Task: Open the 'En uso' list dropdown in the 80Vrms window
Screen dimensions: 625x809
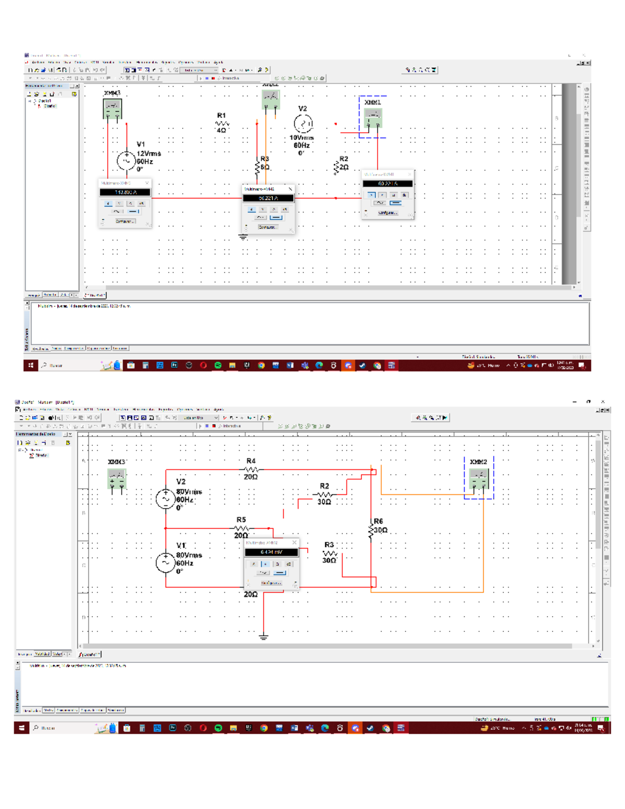Action: pyautogui.click(x=216, y=418)
